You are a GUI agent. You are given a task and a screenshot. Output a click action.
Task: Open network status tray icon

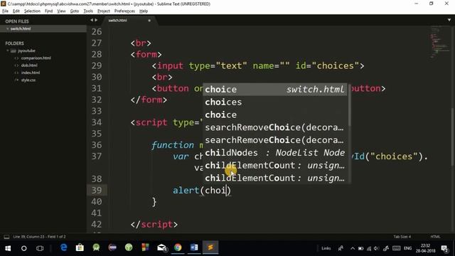click(369, 248)
